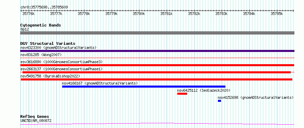This screenshot has height=128, width=304.
Task: Select the gray 8p12 cytoband bar
Action: pos(157,33)
